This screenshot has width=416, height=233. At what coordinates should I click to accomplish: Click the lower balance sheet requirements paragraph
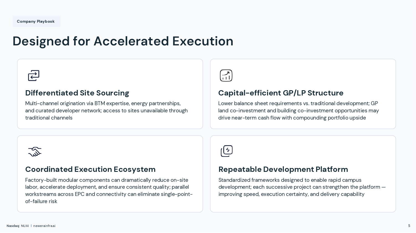(x=298, y=111)
